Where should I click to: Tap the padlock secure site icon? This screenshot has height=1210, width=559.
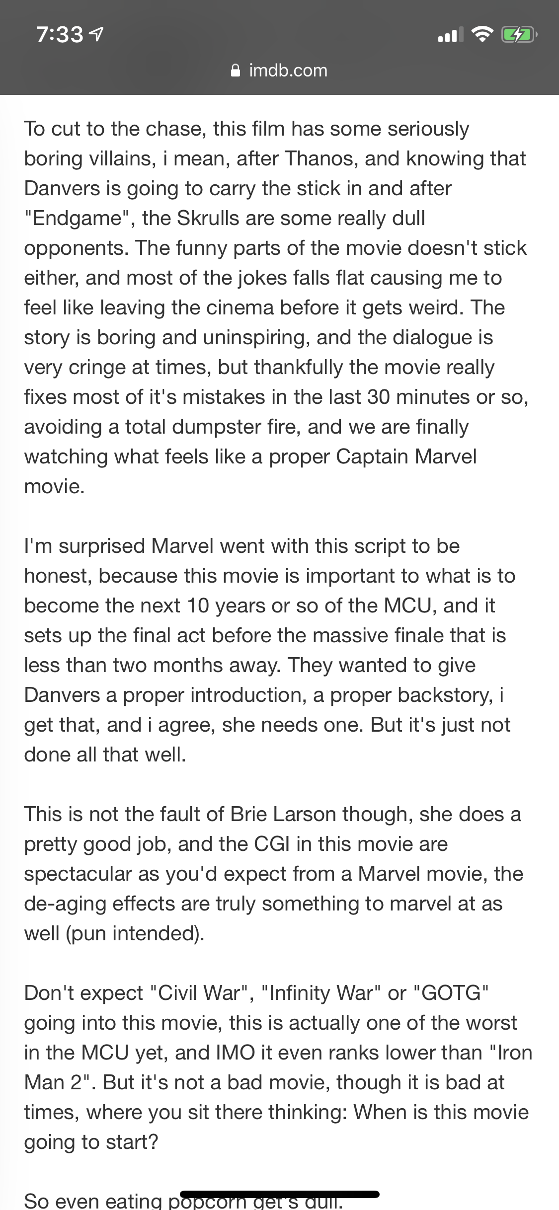pyautogui.click(x=236, y=71)
